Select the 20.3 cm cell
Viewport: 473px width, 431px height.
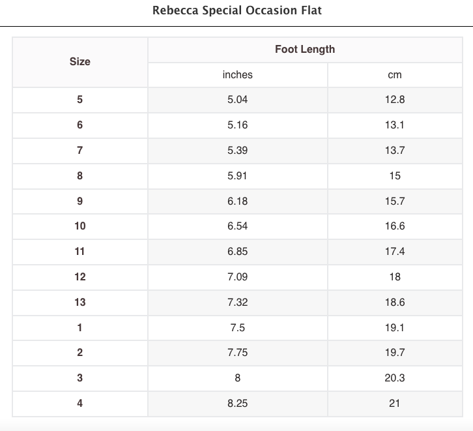tap(394, 378)
